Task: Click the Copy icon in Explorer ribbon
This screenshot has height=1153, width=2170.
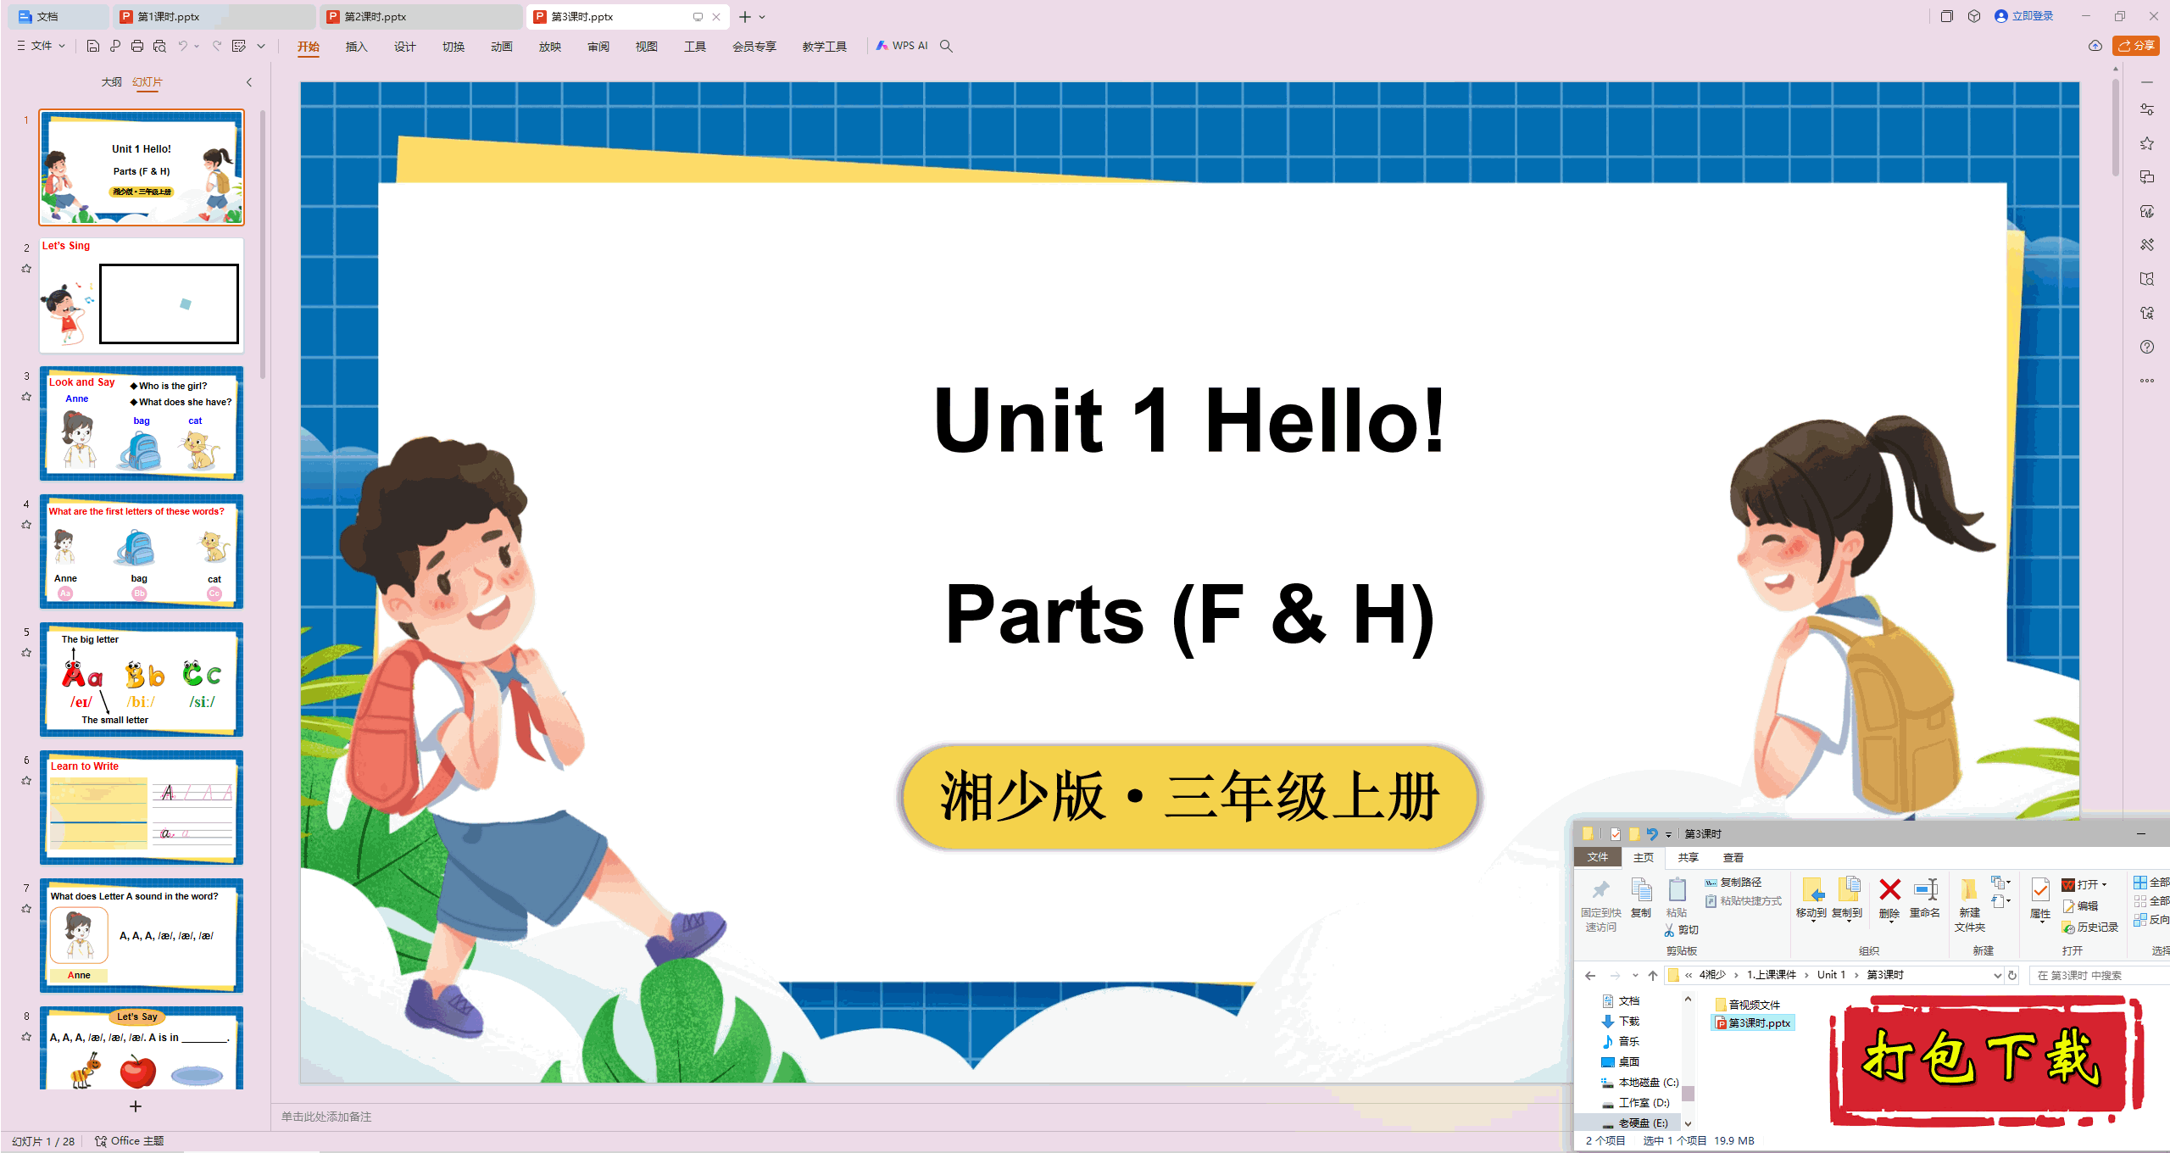Action: click(x=1641, y=890)
